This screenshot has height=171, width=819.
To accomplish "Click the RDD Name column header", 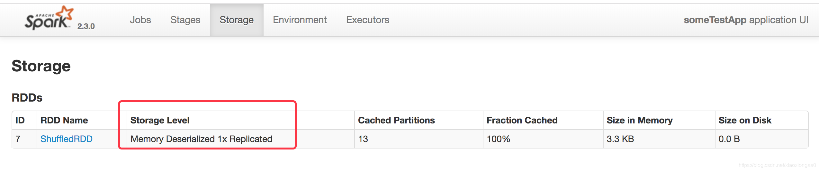I will click(x=64, y=120).
